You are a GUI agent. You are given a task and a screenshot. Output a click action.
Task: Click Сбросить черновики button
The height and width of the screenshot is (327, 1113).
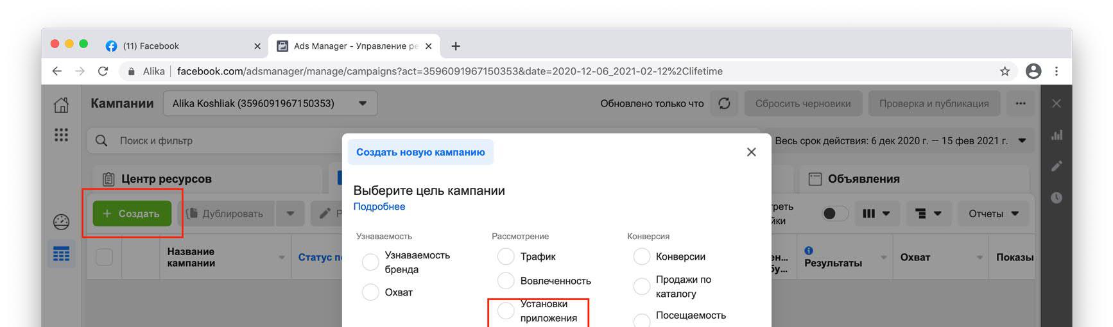(x=803, y=103)
